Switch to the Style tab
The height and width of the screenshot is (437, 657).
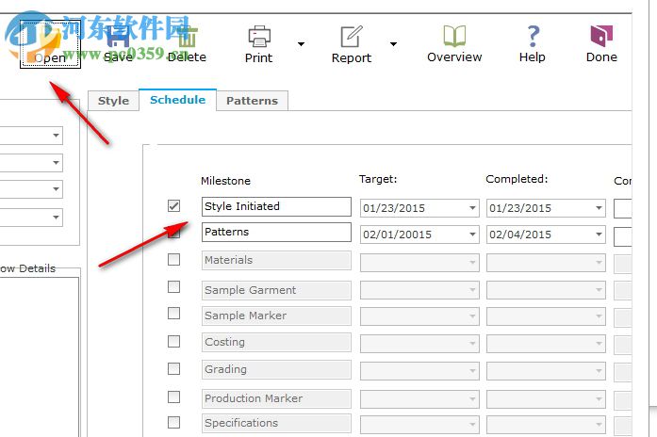[x=113, y=101]
